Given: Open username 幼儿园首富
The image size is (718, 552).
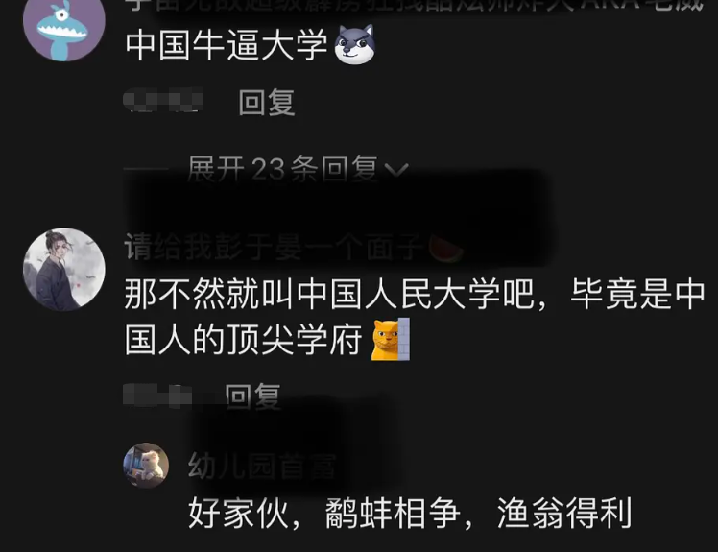Looking at the screenshot, I should tap(262, 466).
